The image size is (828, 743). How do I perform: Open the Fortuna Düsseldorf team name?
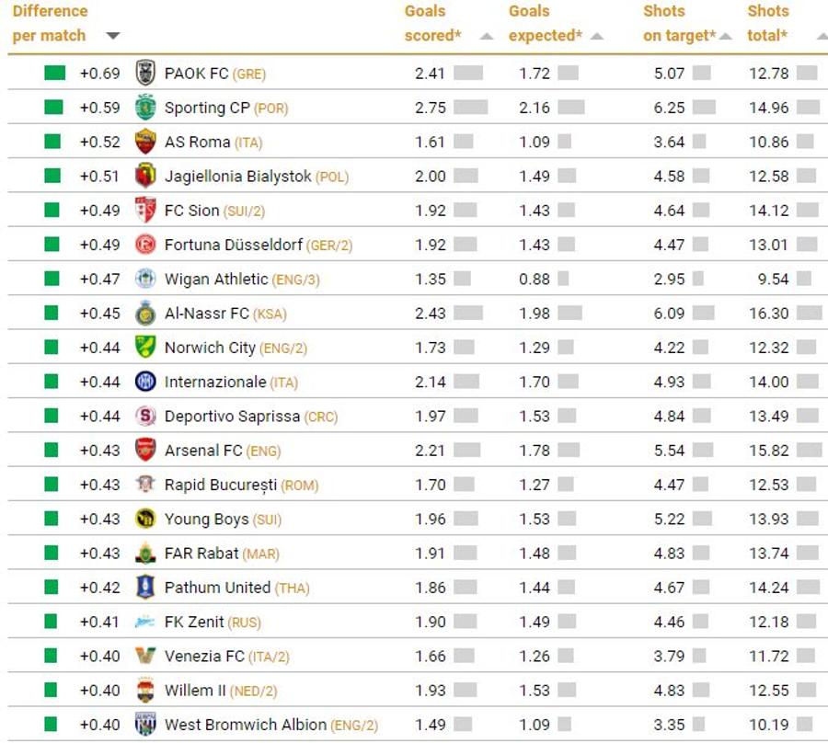point(234,245)
